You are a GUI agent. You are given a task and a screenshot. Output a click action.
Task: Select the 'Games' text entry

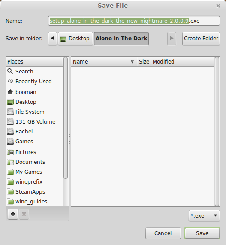24,141
